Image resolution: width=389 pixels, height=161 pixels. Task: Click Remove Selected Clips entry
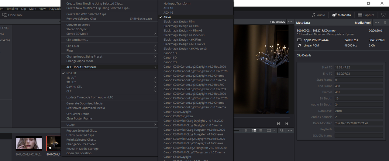pos(109,18)
